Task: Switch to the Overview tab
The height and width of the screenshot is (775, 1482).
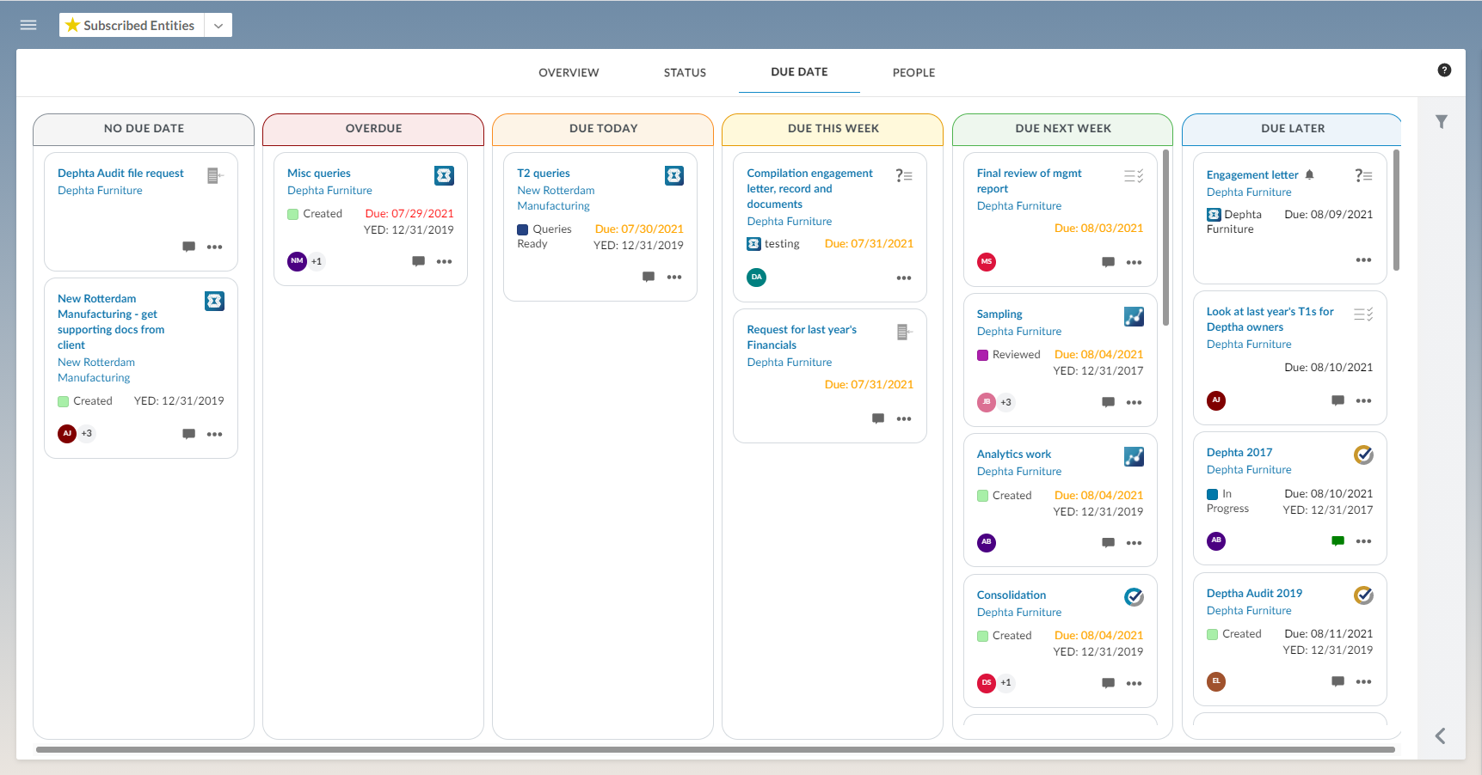Action: [569, 73]
